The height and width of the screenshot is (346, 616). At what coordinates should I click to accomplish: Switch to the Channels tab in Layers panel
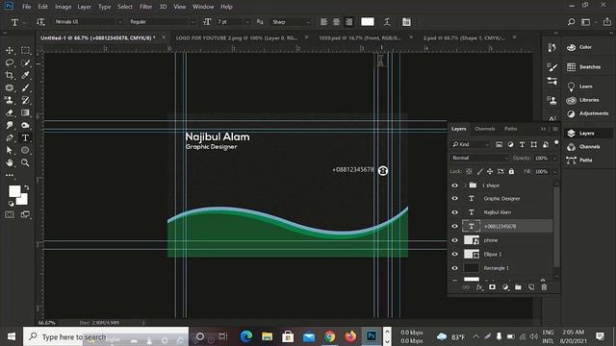[x=484, y=129]
